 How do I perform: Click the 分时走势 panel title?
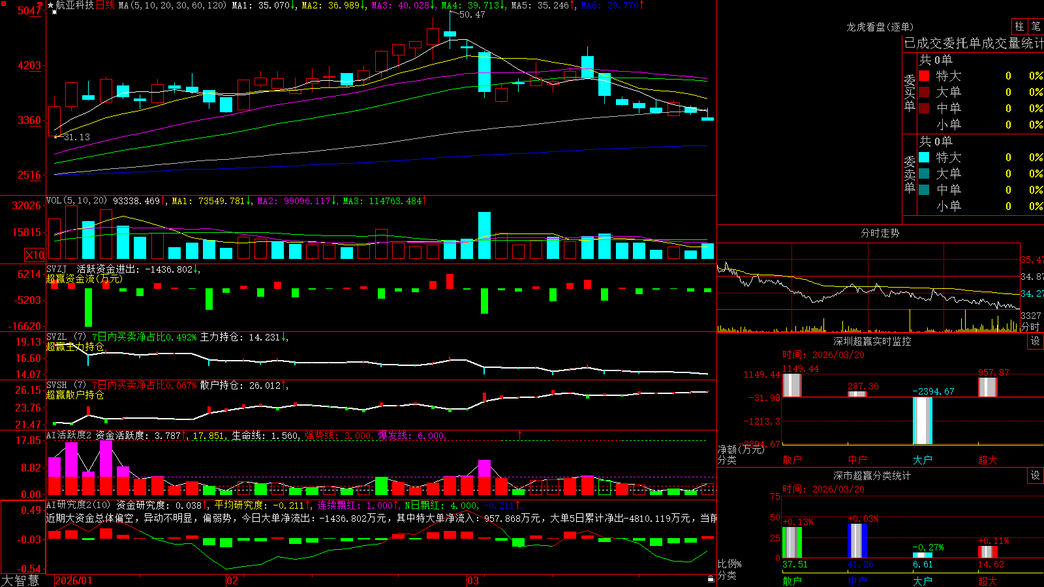point(880,233)
